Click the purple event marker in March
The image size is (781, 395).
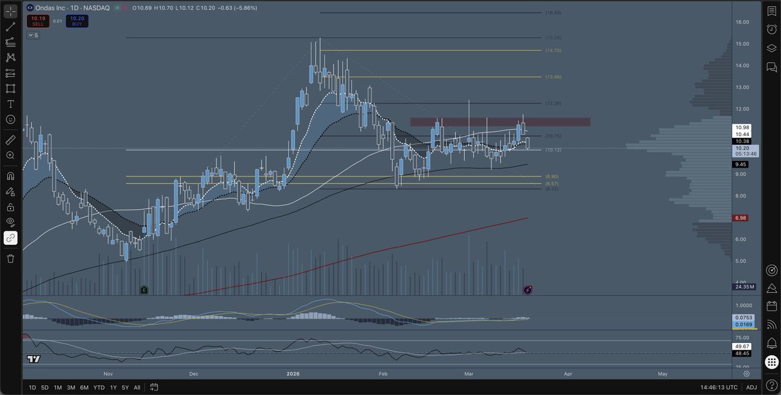click(528, 290)
